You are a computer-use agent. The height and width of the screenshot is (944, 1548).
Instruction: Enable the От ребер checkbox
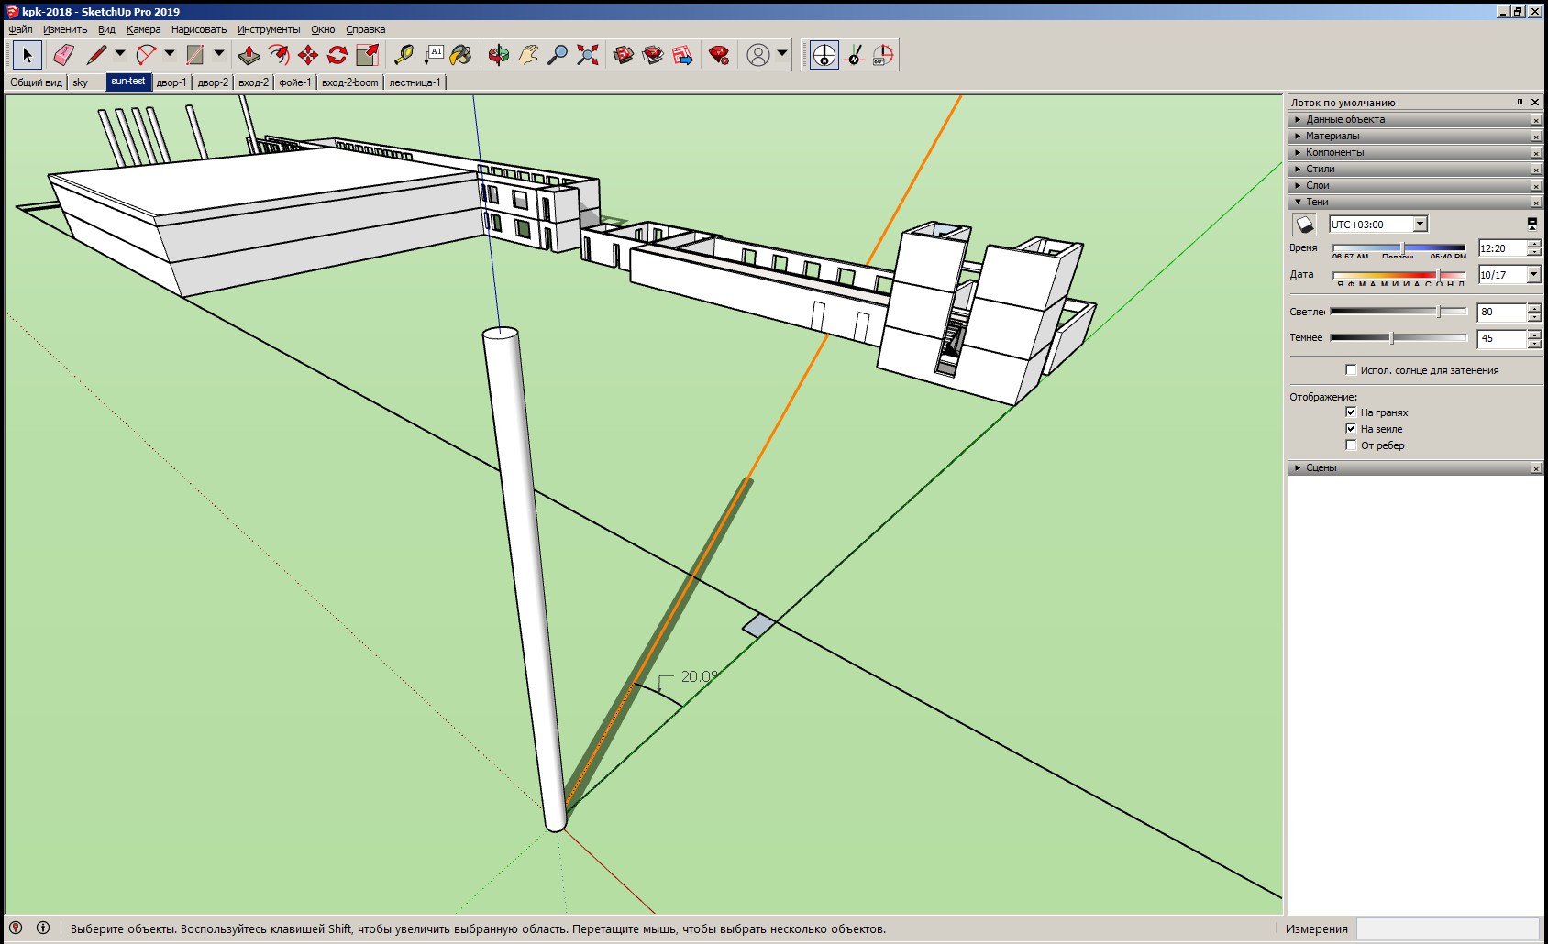(1351, 445)
